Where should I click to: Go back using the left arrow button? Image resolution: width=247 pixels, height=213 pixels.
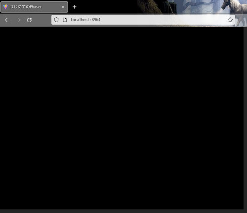coord(7,20)
